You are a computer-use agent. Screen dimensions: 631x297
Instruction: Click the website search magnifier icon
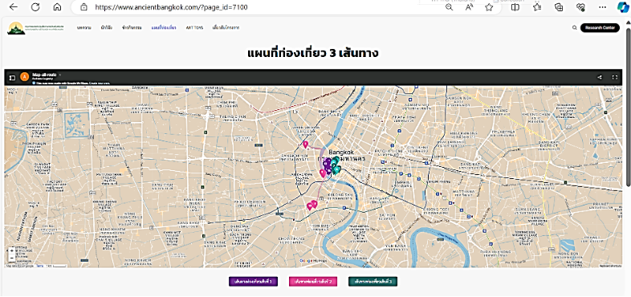[x=574, y=28]
